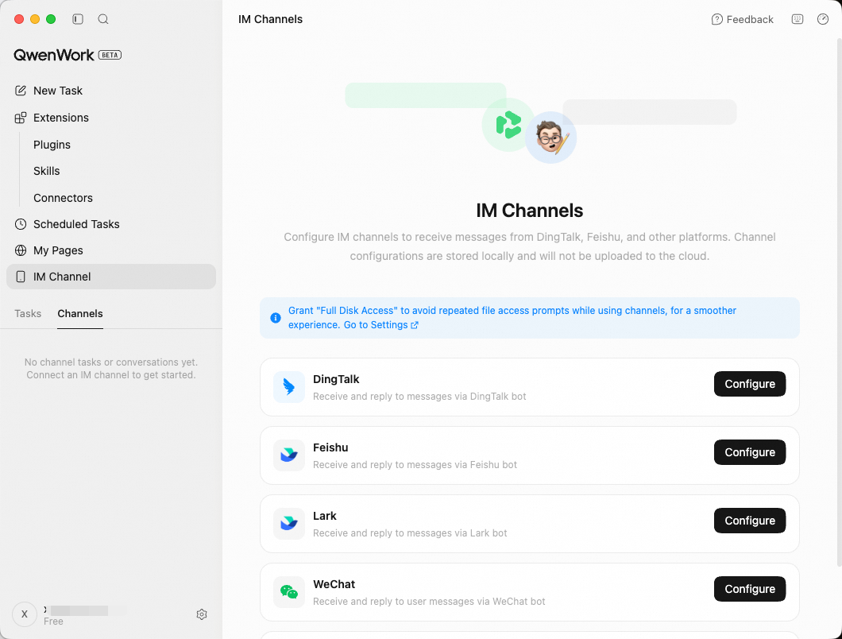This screenshot has height=639, width=842.
Task: Click the Lark channel name
Action: tap(325, 516)
